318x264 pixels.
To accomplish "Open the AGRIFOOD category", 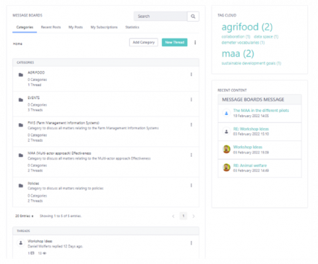I will coord(36,73).
